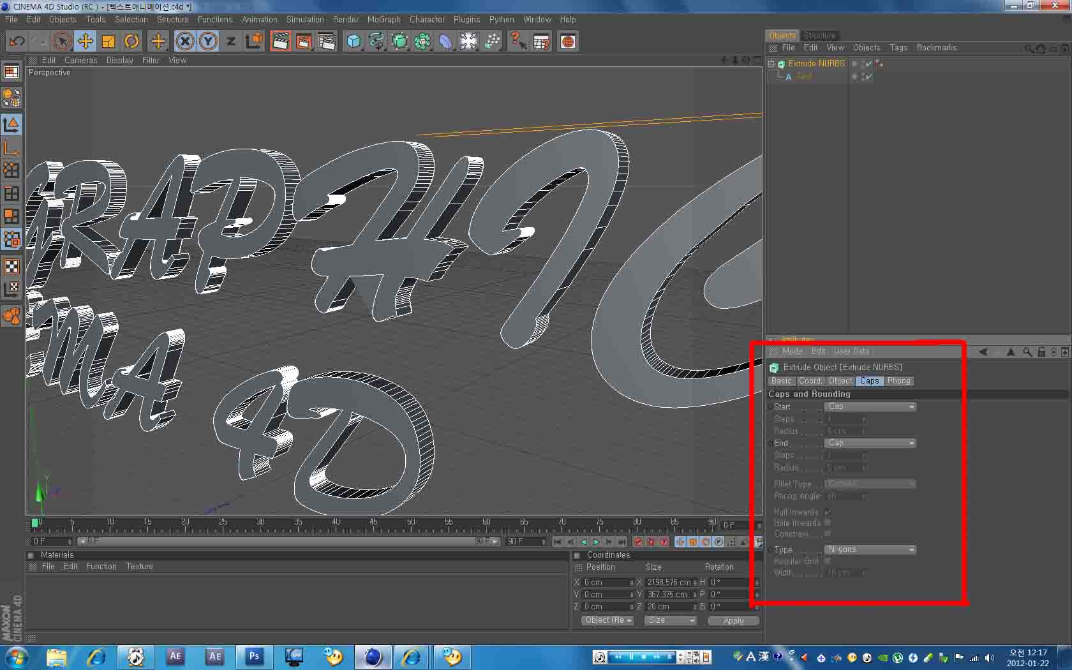Activate the Move tool
This screenshot has height=670, width=1072.
[x=85, y=41]
